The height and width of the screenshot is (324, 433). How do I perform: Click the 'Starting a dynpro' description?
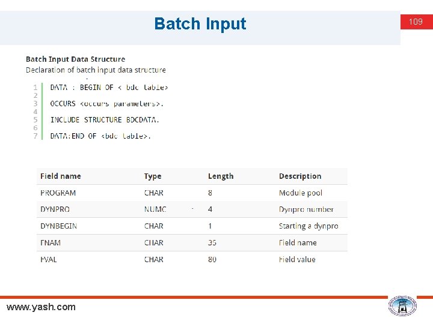tap(309, 226)
